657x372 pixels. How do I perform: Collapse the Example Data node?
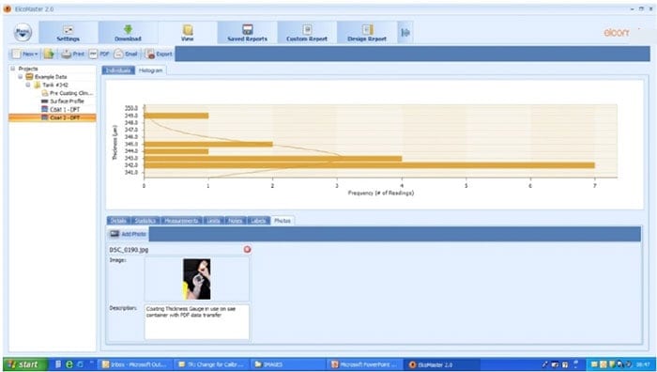pos(20,77)
